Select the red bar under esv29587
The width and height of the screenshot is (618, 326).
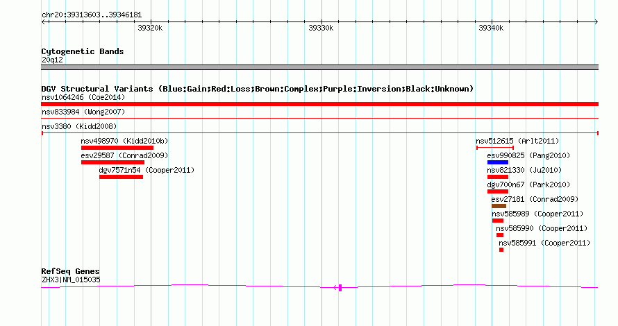click(x=112, y=162)
